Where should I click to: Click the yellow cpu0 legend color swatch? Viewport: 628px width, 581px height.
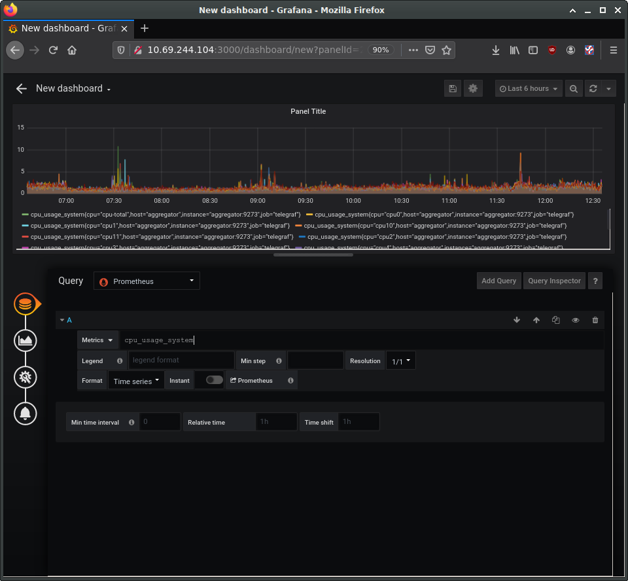click(309, 215)
